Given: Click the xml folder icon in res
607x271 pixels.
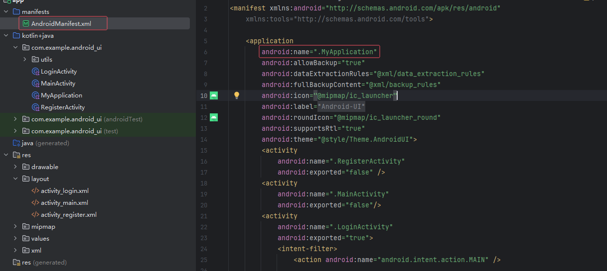Looking at the screenshot, I should tap(26, 251).
